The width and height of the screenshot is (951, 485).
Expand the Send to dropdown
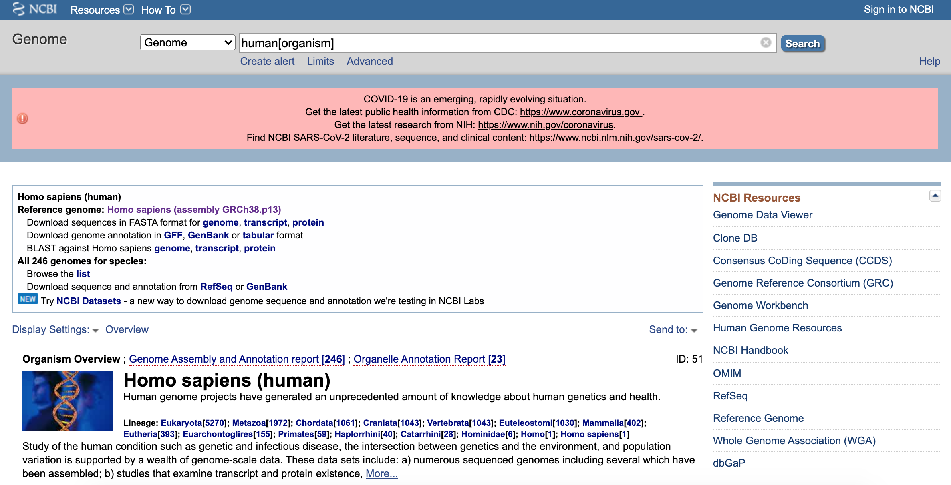(673, 329)
